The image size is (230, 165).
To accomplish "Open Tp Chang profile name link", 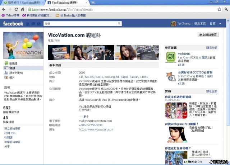I will [184, 24].
